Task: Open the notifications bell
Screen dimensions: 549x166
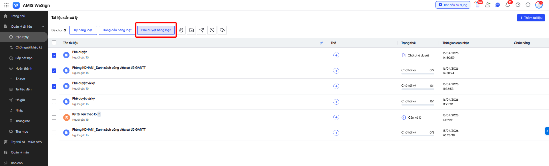Action: [508, 5]
